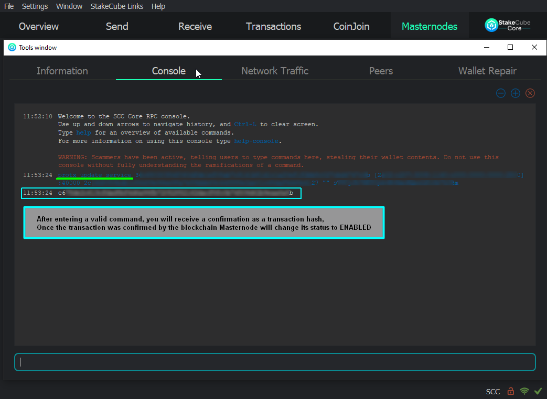
Task: Click the Tools window title icon
Action: pos(12,47)
